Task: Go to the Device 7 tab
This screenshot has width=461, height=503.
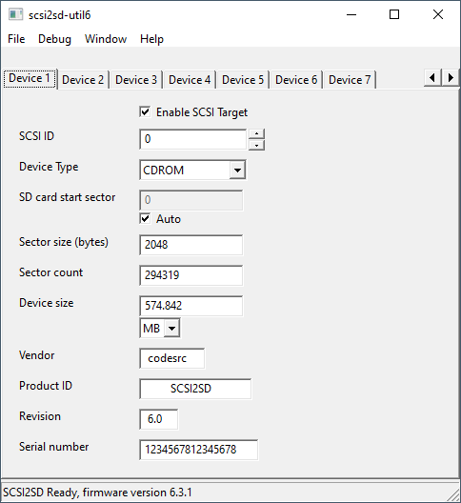Action: [x=350, y=80]
